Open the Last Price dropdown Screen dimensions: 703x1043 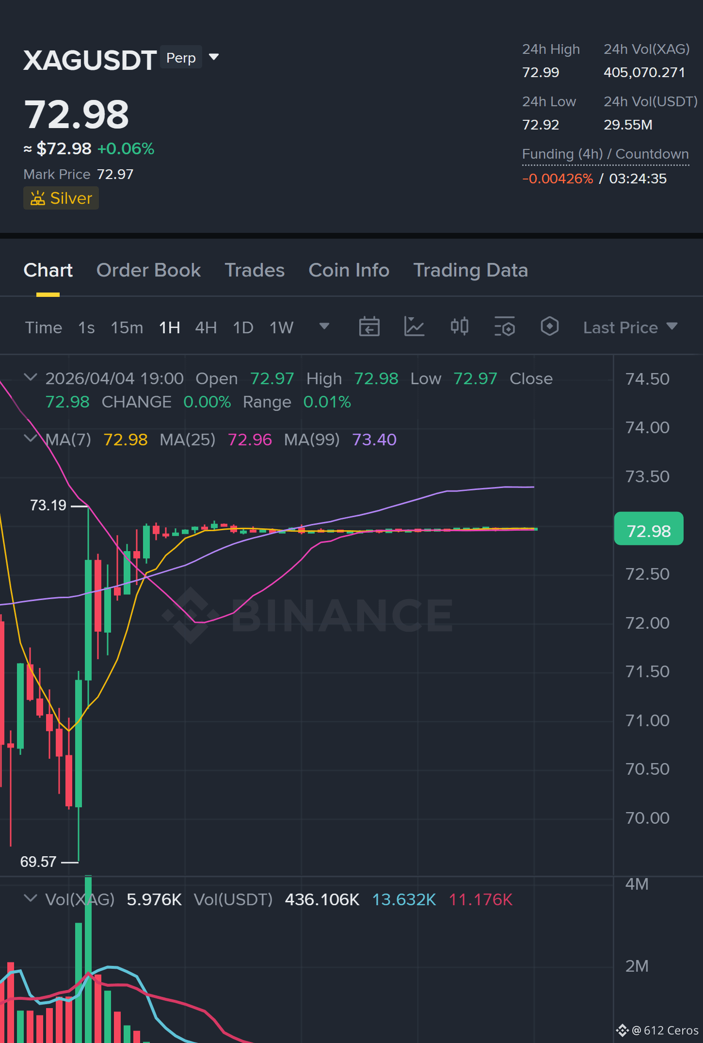(x=630, y=327)
